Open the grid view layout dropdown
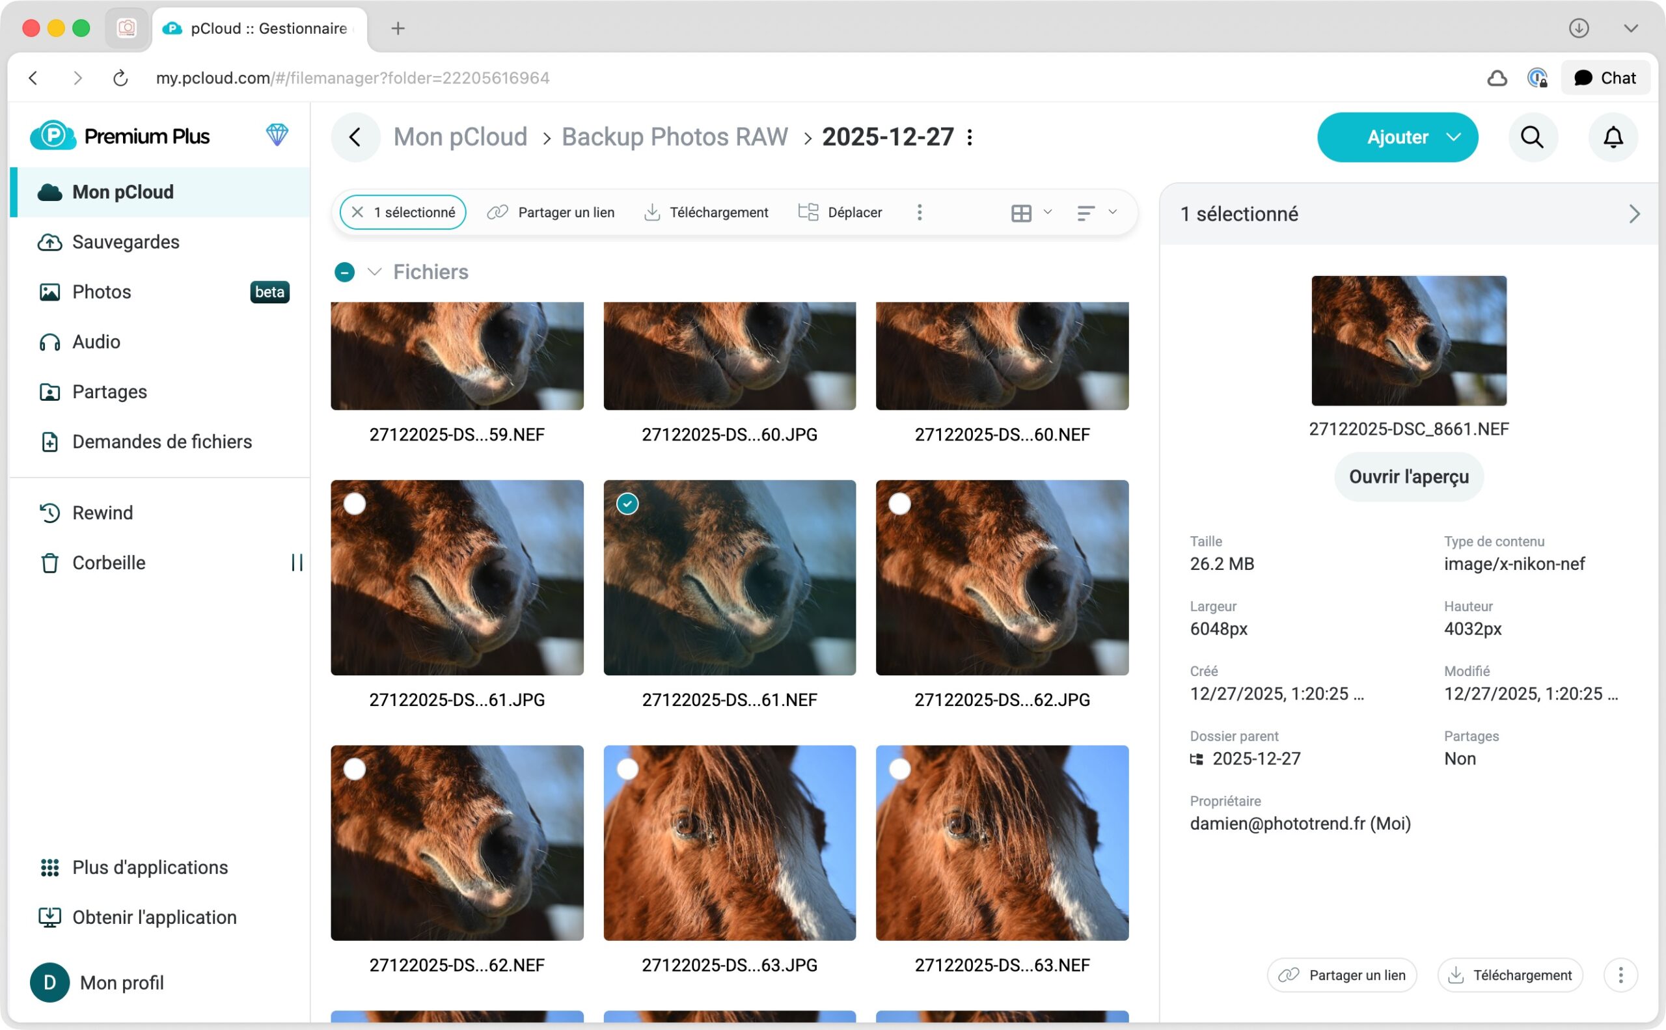The width and height of the screenshot is (1666, 1030). tap(1031, 213)
